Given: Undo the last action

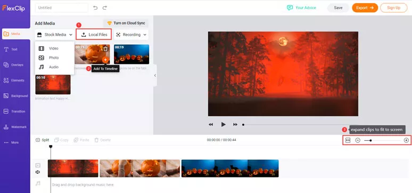Looking at the screenshot, I should 95,8.
